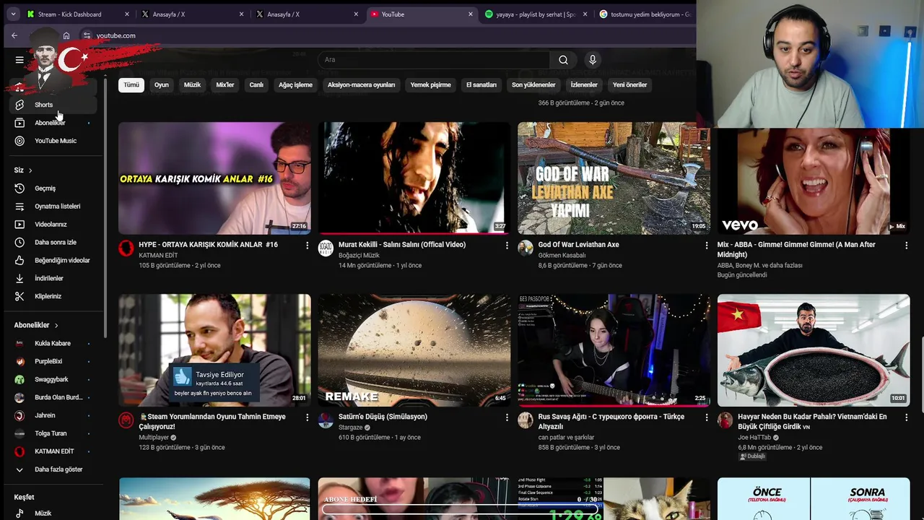Open more options for Havyar video
Viewport: 924px width, 520px height.
907,417
